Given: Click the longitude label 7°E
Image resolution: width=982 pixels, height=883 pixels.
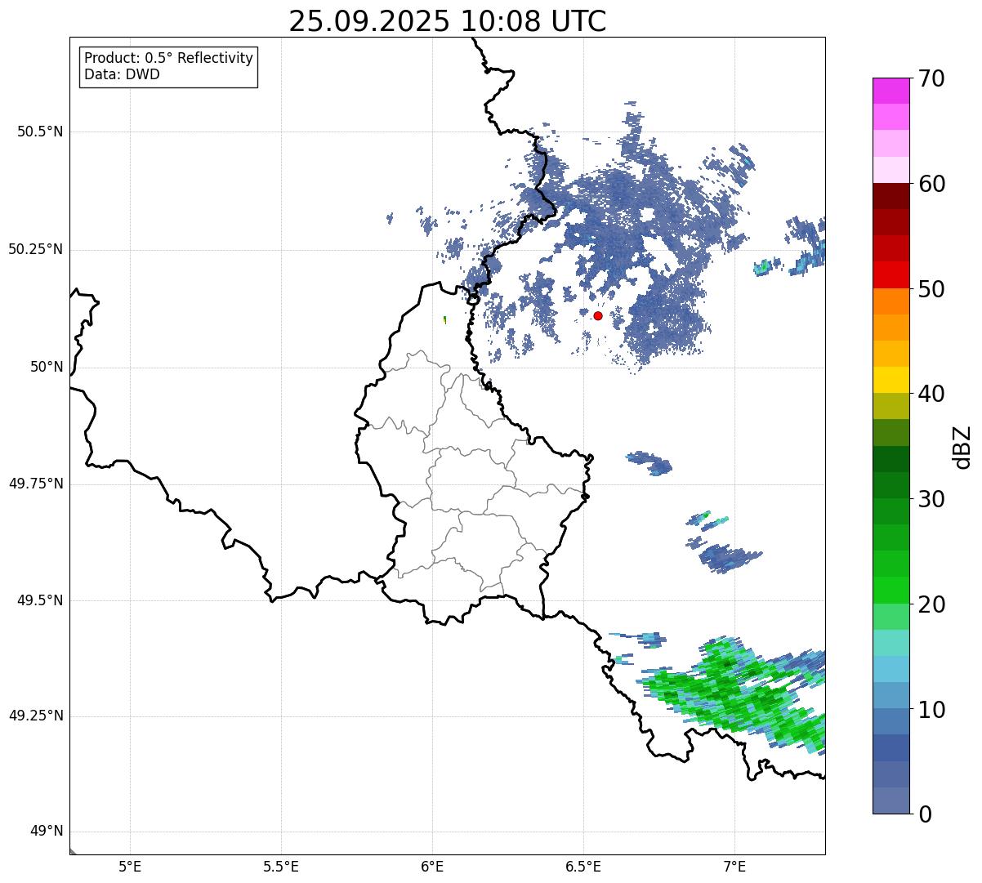Looking at the screenshot, I should tap(734, 867).
